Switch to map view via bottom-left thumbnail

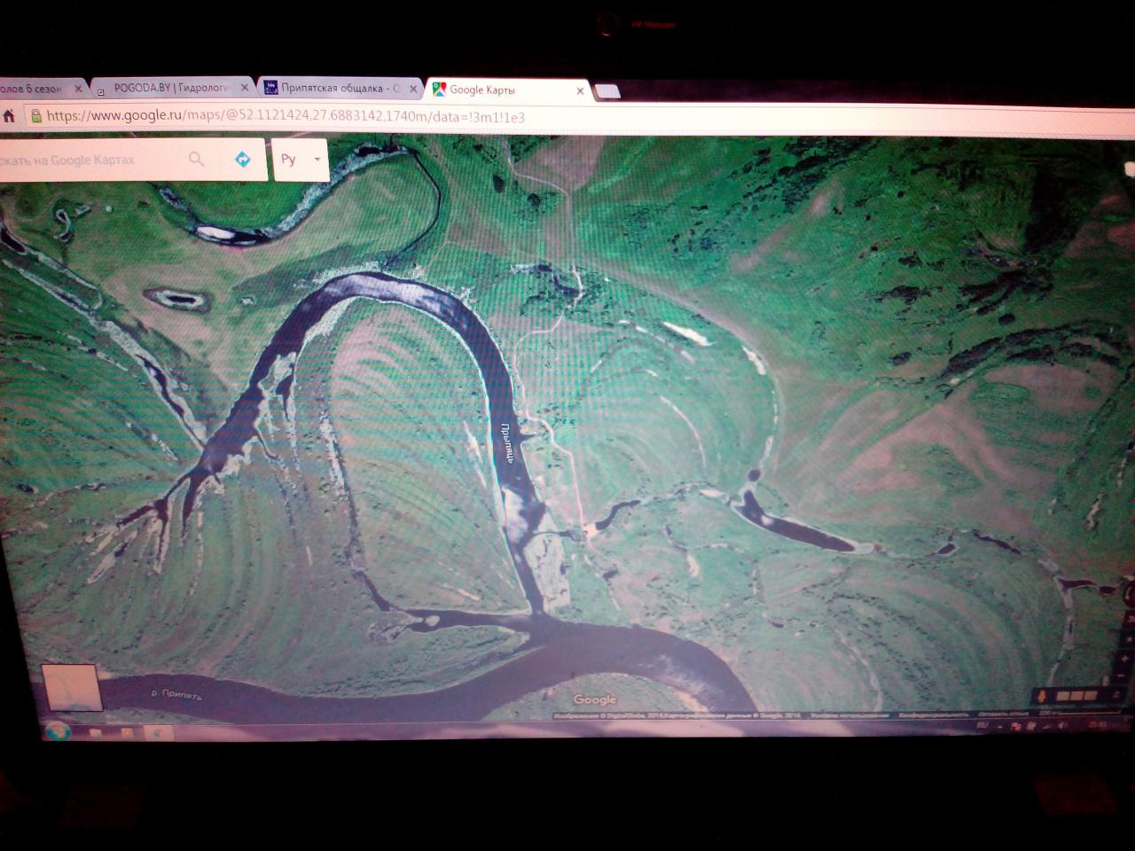tap(71, 687)
